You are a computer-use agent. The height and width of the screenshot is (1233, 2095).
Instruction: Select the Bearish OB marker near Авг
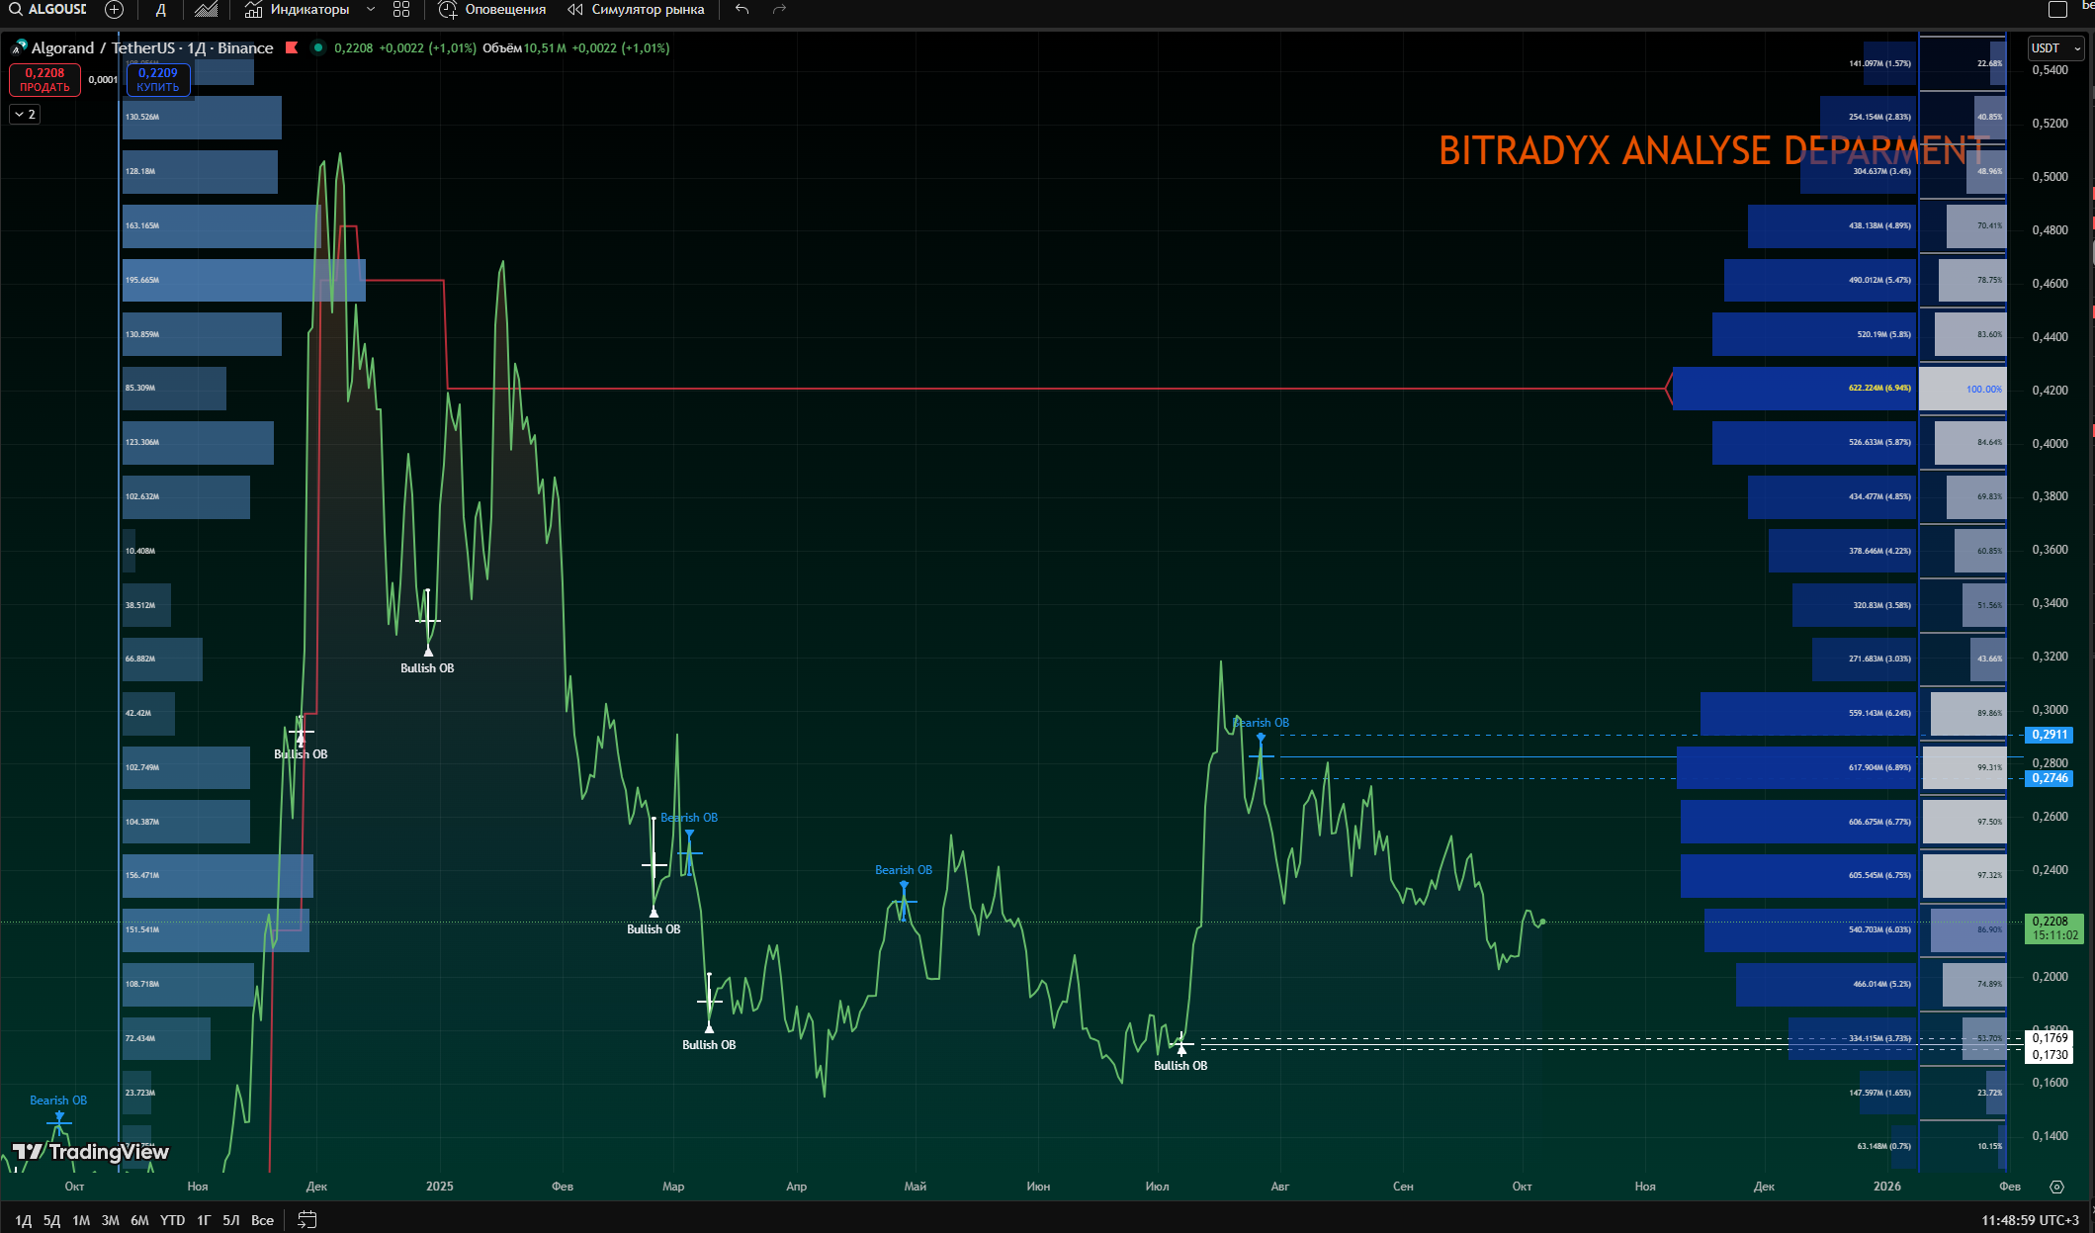[1262, 723]
